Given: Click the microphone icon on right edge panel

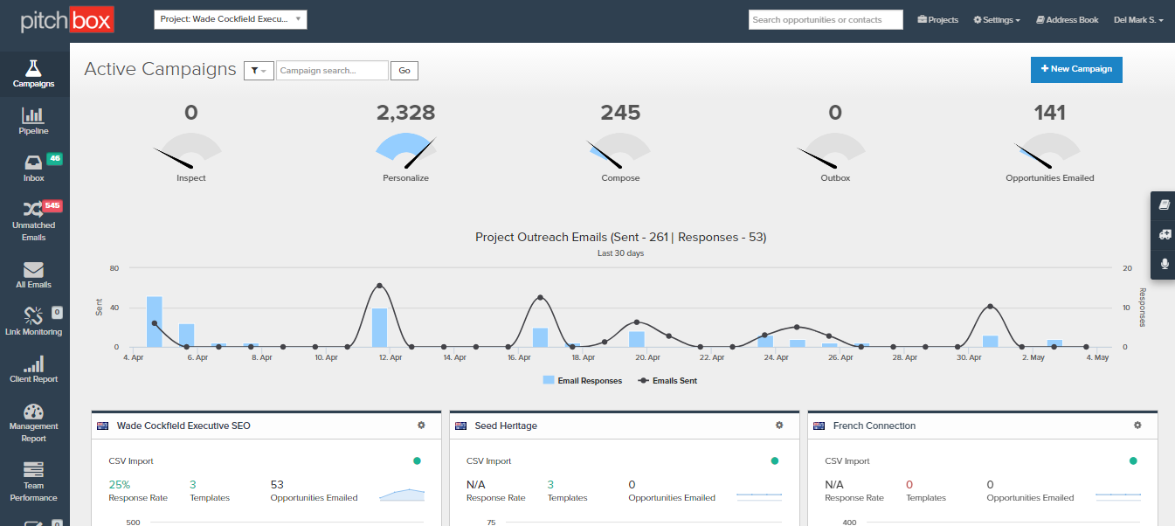Looking at the screenshot, I should [1165, 264].
